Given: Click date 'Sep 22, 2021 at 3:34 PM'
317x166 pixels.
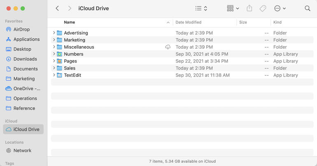Looking at the screenshot, I should coord(202,61).
